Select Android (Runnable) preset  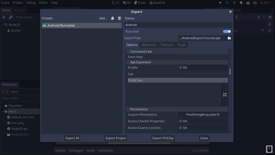[82, 25]
